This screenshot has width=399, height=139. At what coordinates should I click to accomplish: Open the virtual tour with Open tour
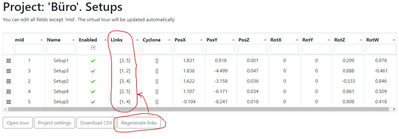point(18,123)
